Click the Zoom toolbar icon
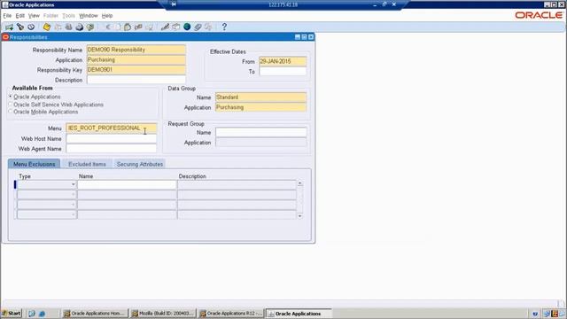The height and width of the screenshot is (319, 567). pyautogui.click(x=175, y=27)
